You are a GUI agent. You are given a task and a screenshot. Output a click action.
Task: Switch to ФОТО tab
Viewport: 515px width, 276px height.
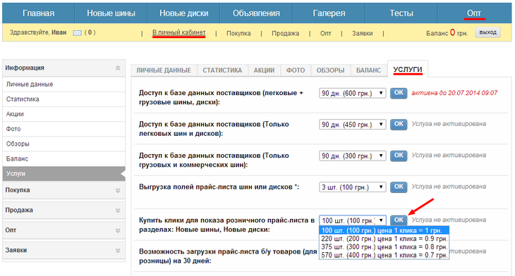(296, 70)
